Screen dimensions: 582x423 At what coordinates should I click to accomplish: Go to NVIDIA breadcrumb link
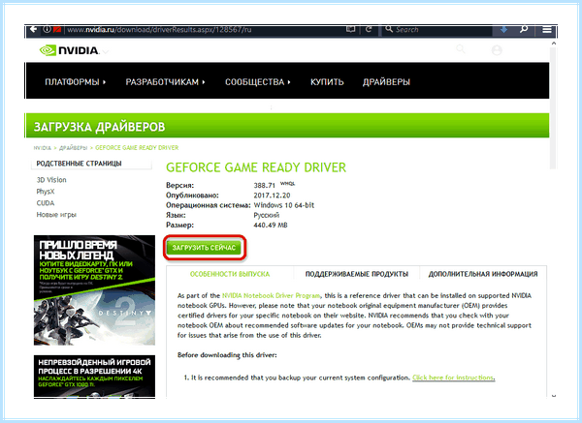coord(43,148)
